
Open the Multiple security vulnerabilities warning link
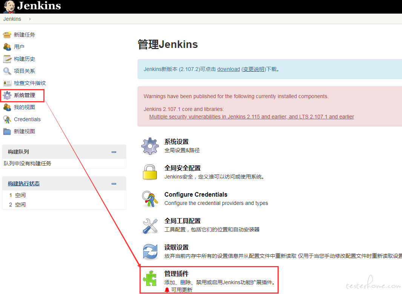pyautogui.click(x=252, y=117)
